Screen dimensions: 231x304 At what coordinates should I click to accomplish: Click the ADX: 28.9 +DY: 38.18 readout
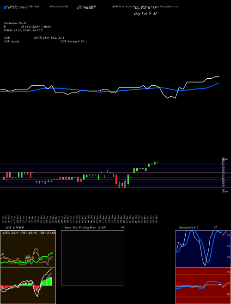(x=29, y=233)
